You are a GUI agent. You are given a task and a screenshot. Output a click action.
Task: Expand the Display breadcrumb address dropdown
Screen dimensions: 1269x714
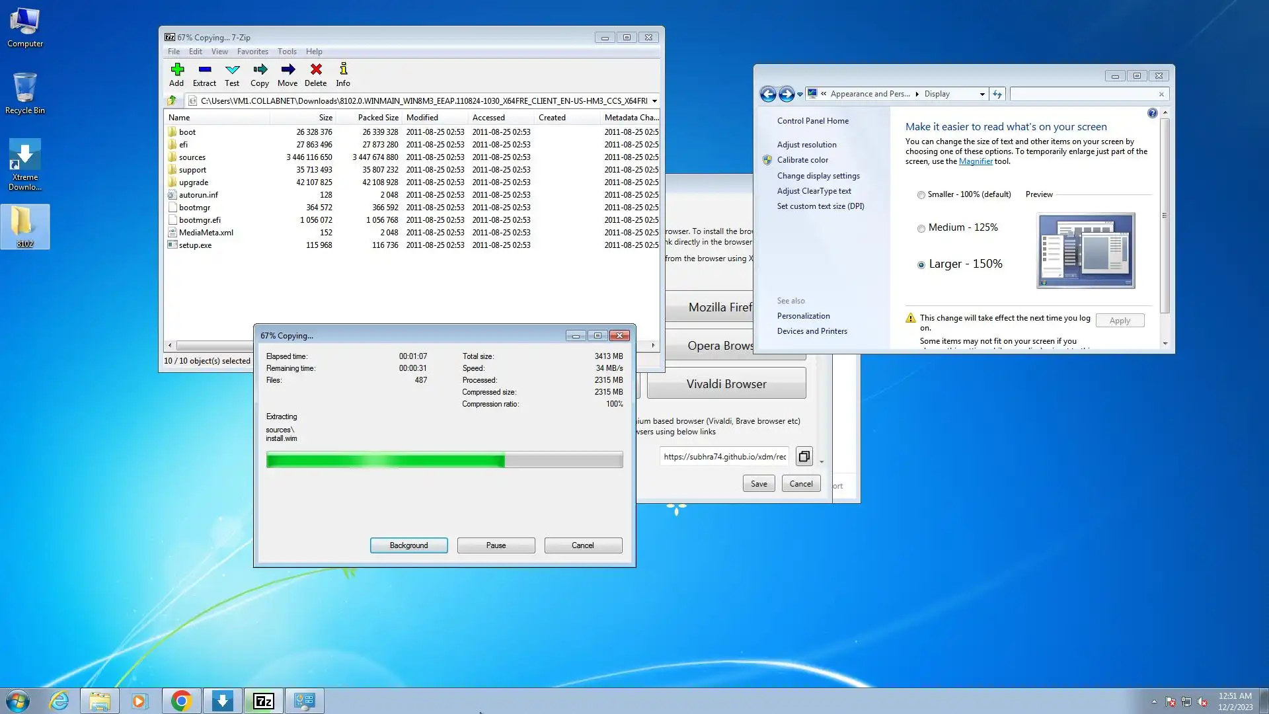point(982,95)
